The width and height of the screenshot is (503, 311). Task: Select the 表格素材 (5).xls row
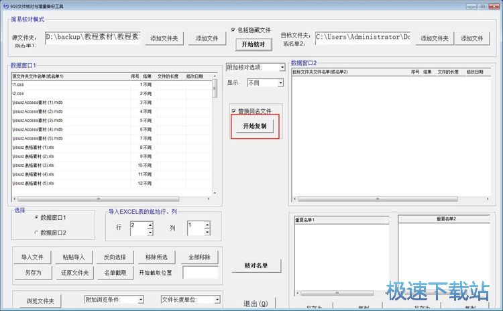111,184
